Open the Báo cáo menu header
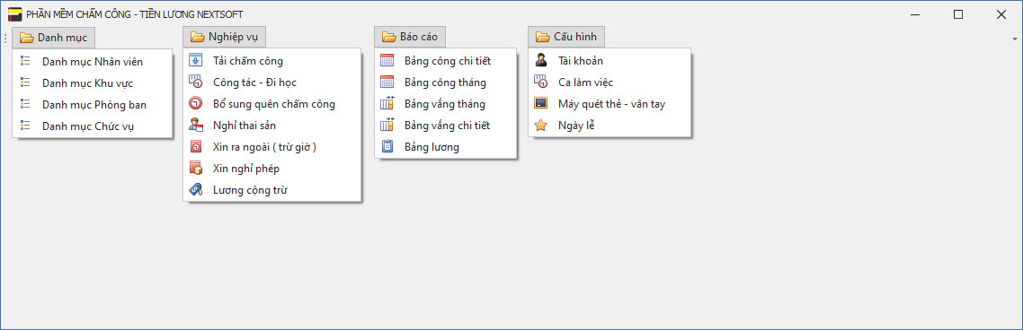1023x330 pixels. (x=410, y=37)
